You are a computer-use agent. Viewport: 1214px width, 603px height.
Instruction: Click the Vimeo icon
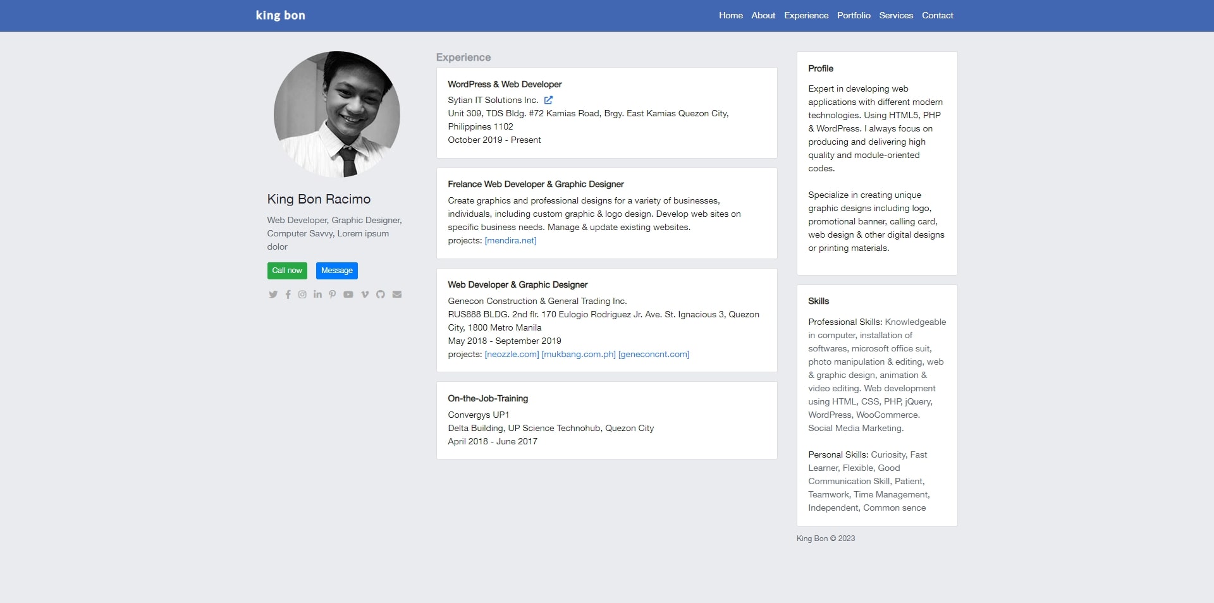click(x=364, y=295)
